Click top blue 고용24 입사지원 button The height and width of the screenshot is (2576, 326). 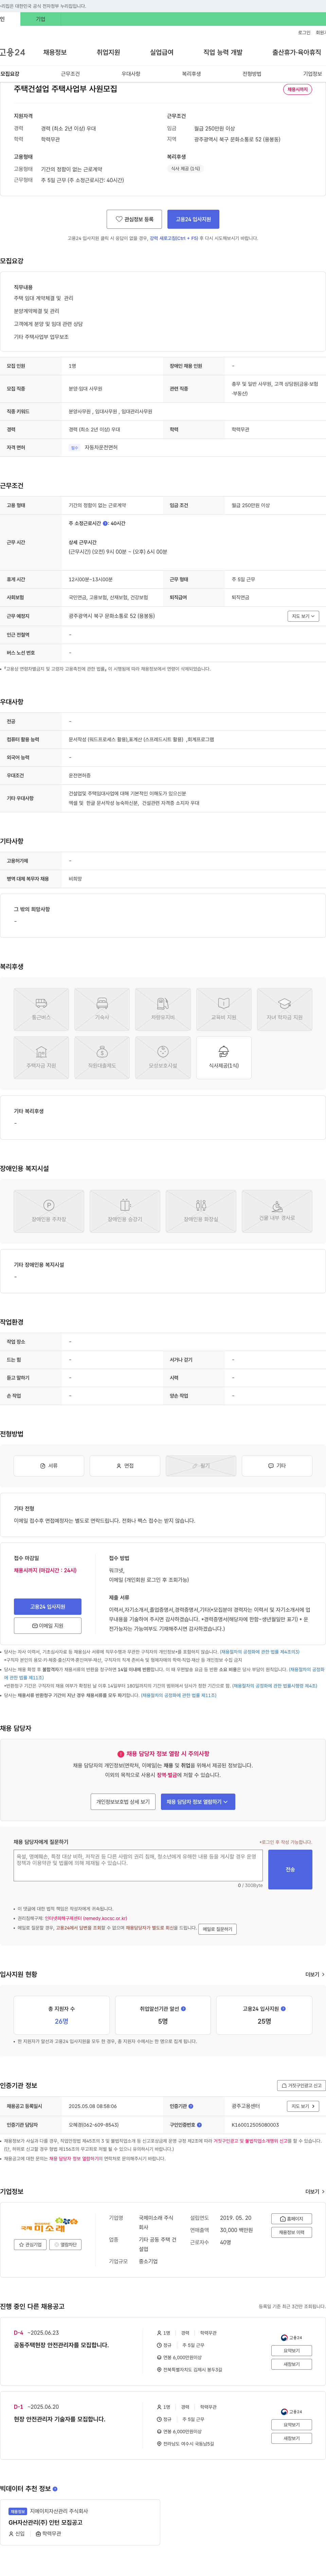193,219
